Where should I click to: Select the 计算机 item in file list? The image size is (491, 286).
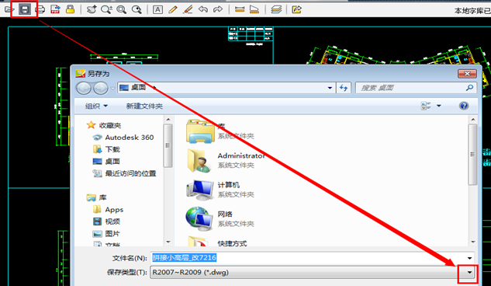click(x=220, y=190)
